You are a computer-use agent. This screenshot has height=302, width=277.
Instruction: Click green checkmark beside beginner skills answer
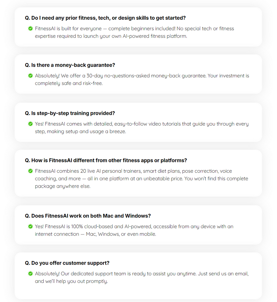tap(30, 28)
